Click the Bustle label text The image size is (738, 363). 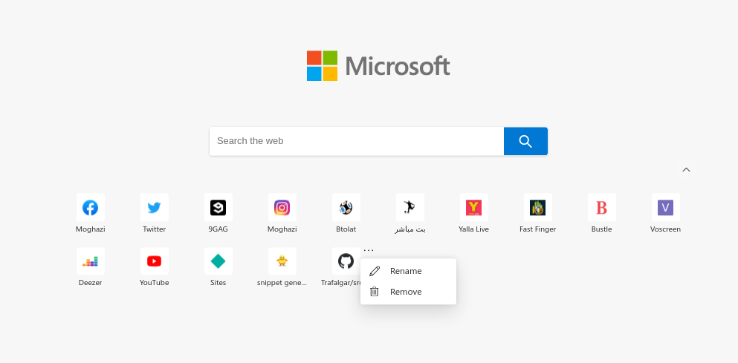[601, 229]
